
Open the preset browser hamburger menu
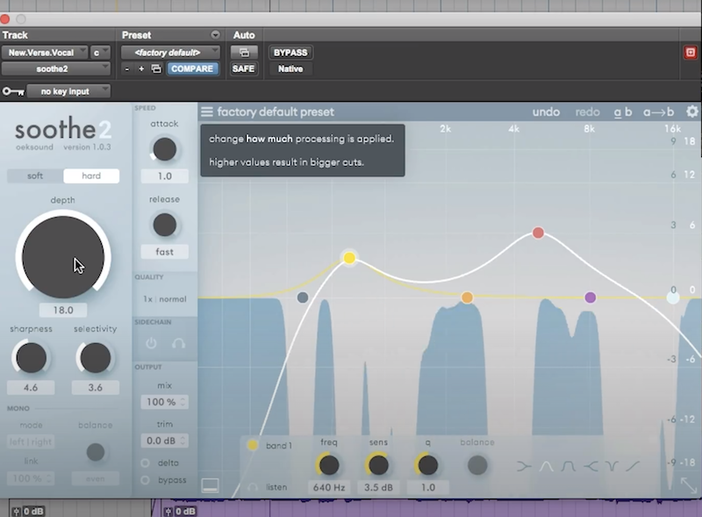206,112
